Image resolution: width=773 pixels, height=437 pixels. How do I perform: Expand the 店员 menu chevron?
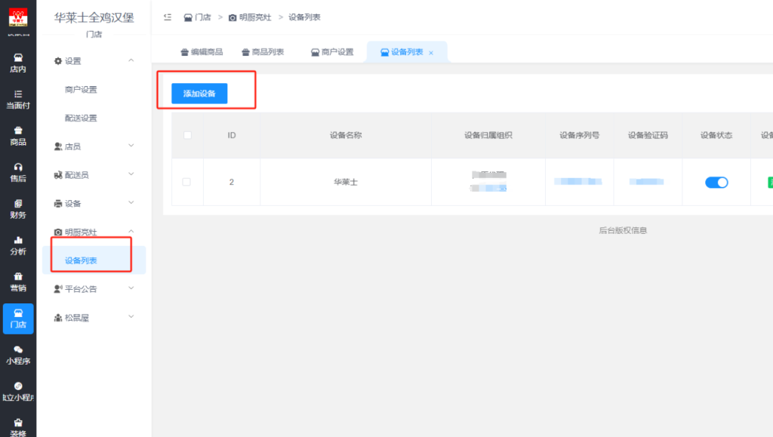[x=131, y=146]
